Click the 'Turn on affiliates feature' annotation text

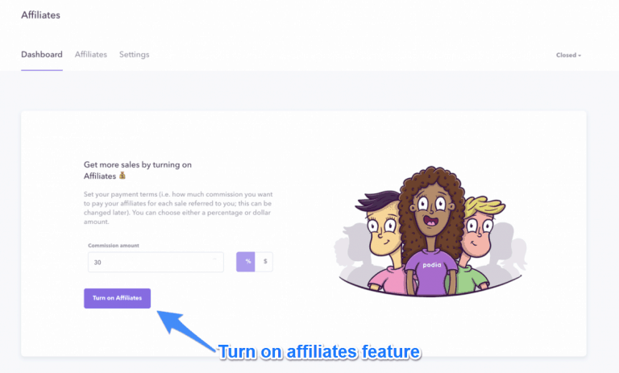(x=319, y=352)
